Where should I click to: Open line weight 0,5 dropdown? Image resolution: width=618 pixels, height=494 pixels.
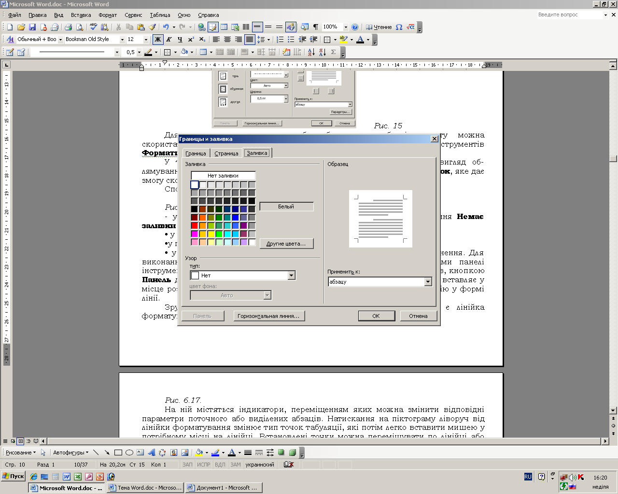tap(139, 52)
